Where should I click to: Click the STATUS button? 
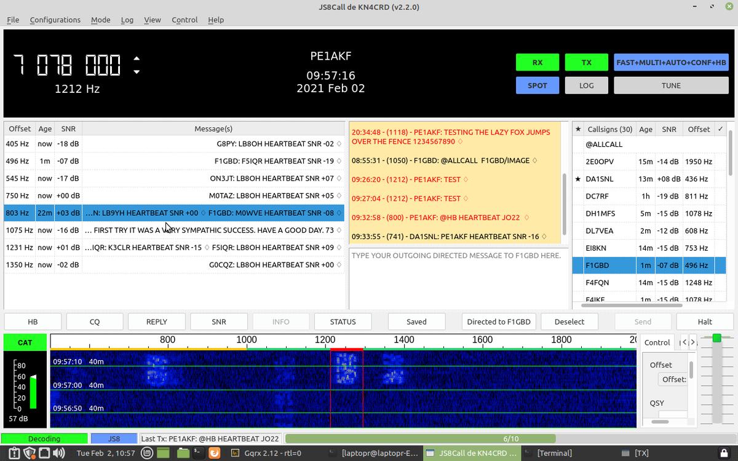pyautogui.click(x=343, y=321)
